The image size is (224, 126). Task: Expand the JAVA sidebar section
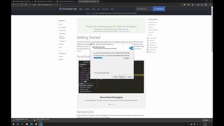[x=60, y=48]
